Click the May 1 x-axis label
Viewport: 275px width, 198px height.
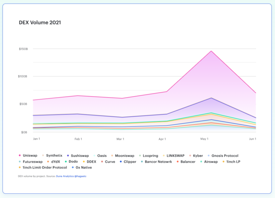[204, 139]
